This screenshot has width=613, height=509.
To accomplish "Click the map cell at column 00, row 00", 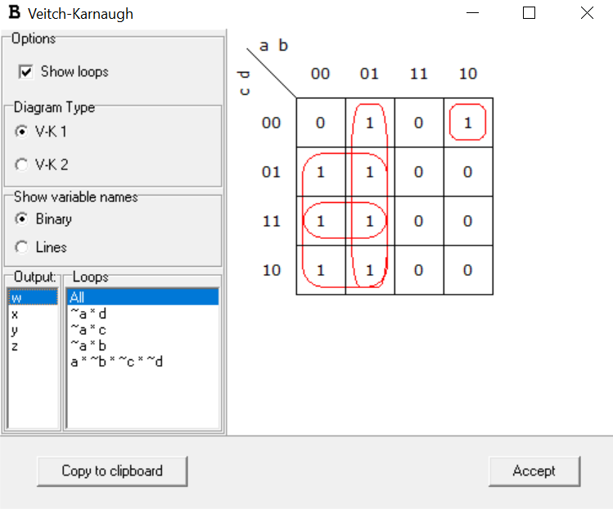I will (x=321, y=124).
